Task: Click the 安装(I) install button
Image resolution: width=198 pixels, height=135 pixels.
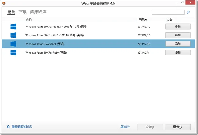Action: coord(150,127)
